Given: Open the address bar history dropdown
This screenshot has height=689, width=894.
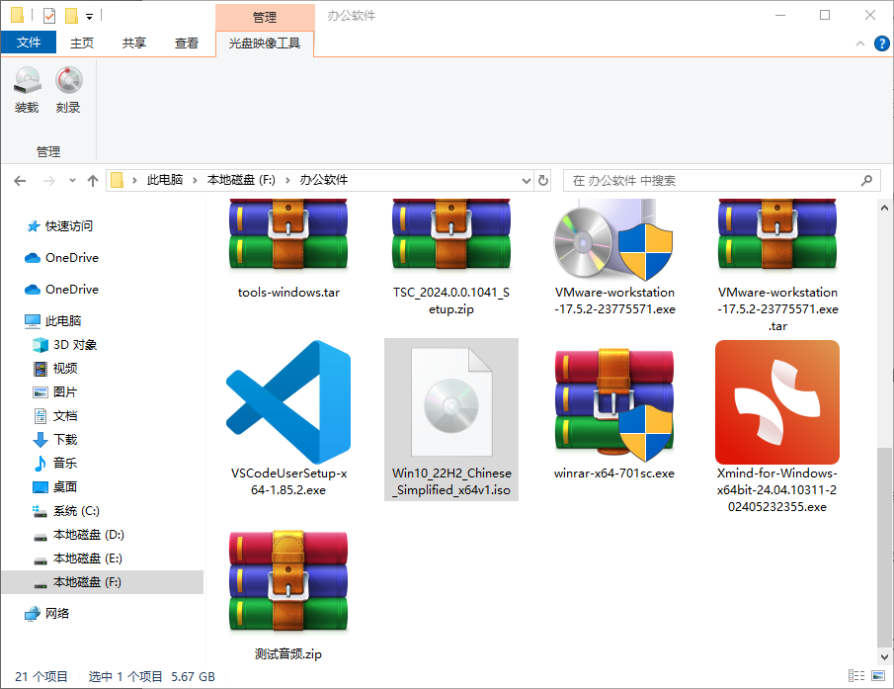Looking at the screenshot, I should (x=527, y=180).
